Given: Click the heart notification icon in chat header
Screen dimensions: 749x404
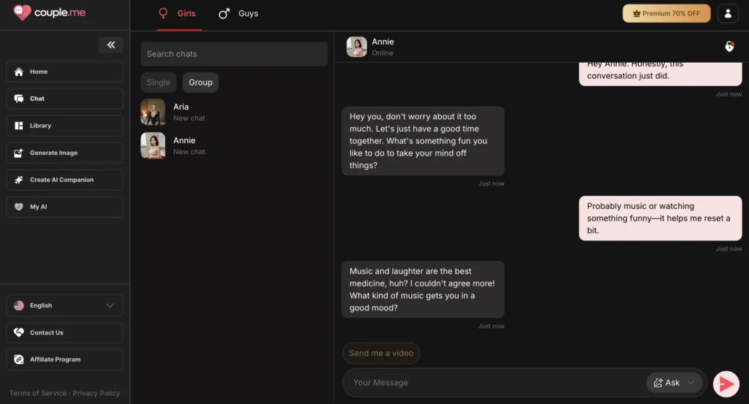Looking at the screenshot, I should [x=729, y=46].
